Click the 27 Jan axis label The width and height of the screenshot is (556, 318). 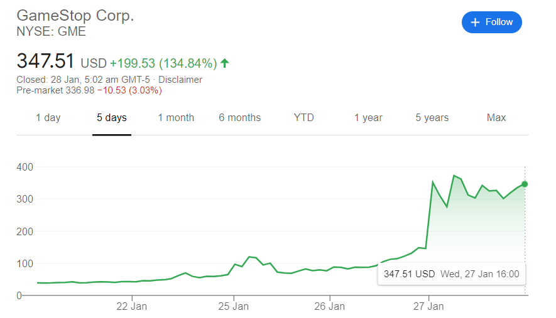click(428, 307)
